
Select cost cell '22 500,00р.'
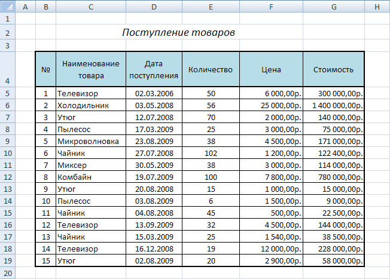(x=334, y=213)
